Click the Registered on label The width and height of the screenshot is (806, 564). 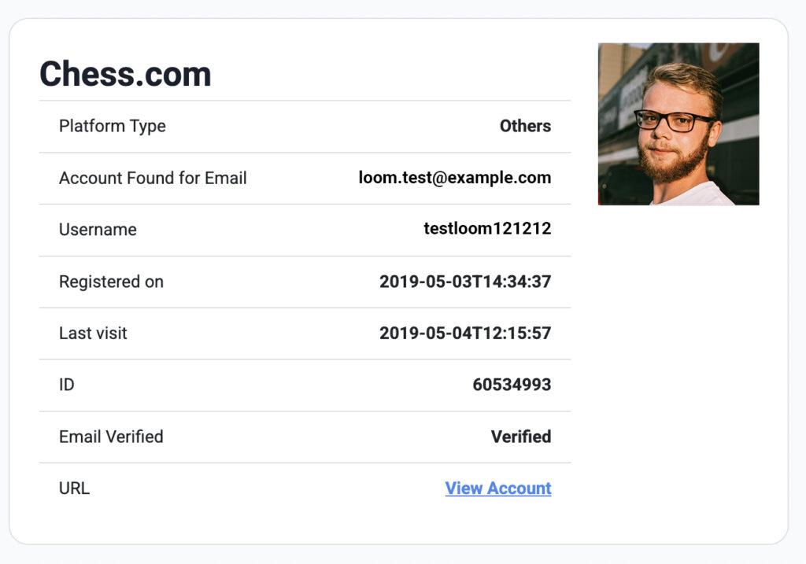pyautogui.click(x=112, y=282)
